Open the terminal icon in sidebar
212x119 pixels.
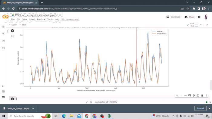click(3, 97)
